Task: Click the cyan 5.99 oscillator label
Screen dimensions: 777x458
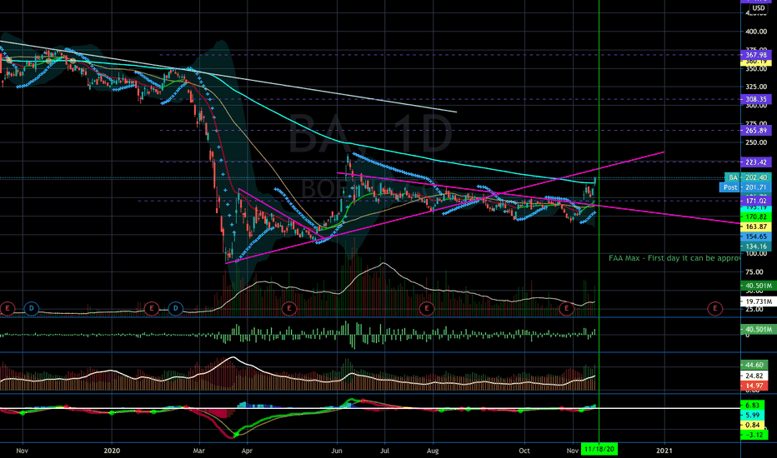Action: tap(753, 415)
